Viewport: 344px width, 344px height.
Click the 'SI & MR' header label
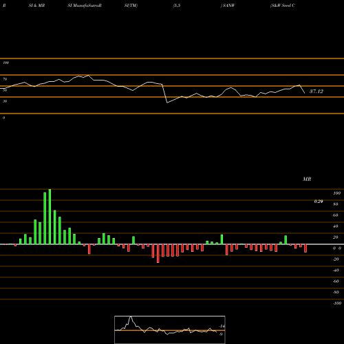pos(36,6)
